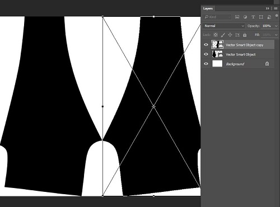Filter layers by smart object icon
Image resolution: width=280 pixels, height=207 pixels.
point(269,17)
